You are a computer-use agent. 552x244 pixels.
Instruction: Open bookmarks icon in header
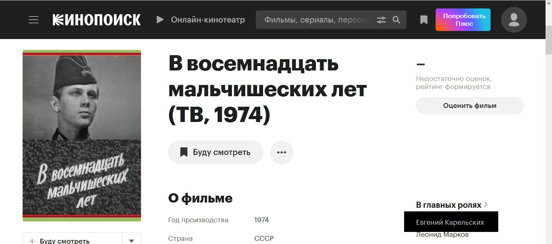pyautogui.click(x=423, y=20)
